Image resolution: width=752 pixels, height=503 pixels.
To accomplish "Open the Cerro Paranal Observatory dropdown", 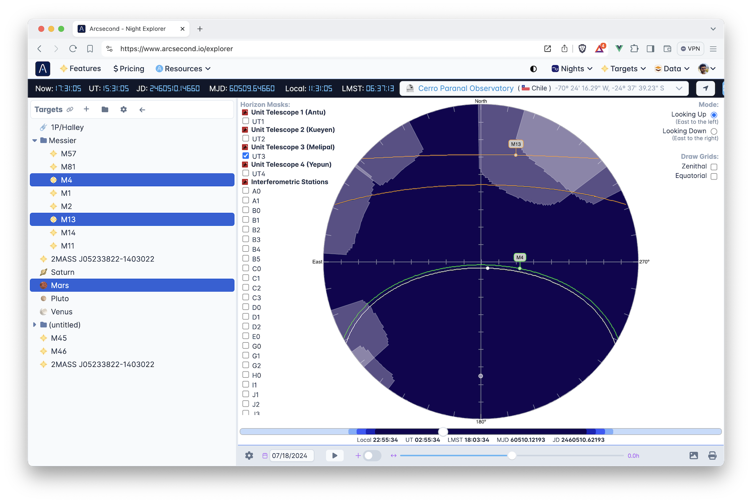I will [679, 88].
